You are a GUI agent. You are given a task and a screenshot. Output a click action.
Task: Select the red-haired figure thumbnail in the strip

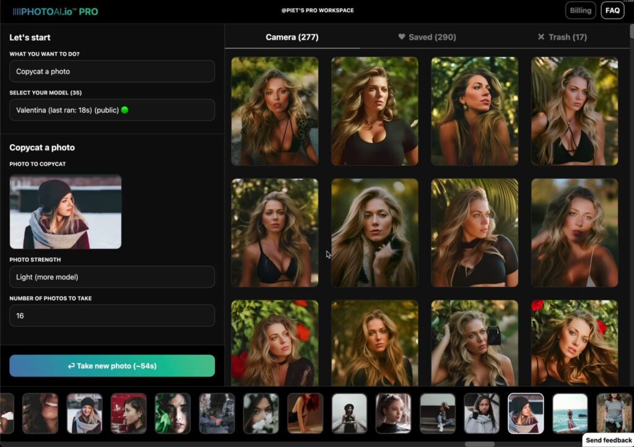[305, 413]
